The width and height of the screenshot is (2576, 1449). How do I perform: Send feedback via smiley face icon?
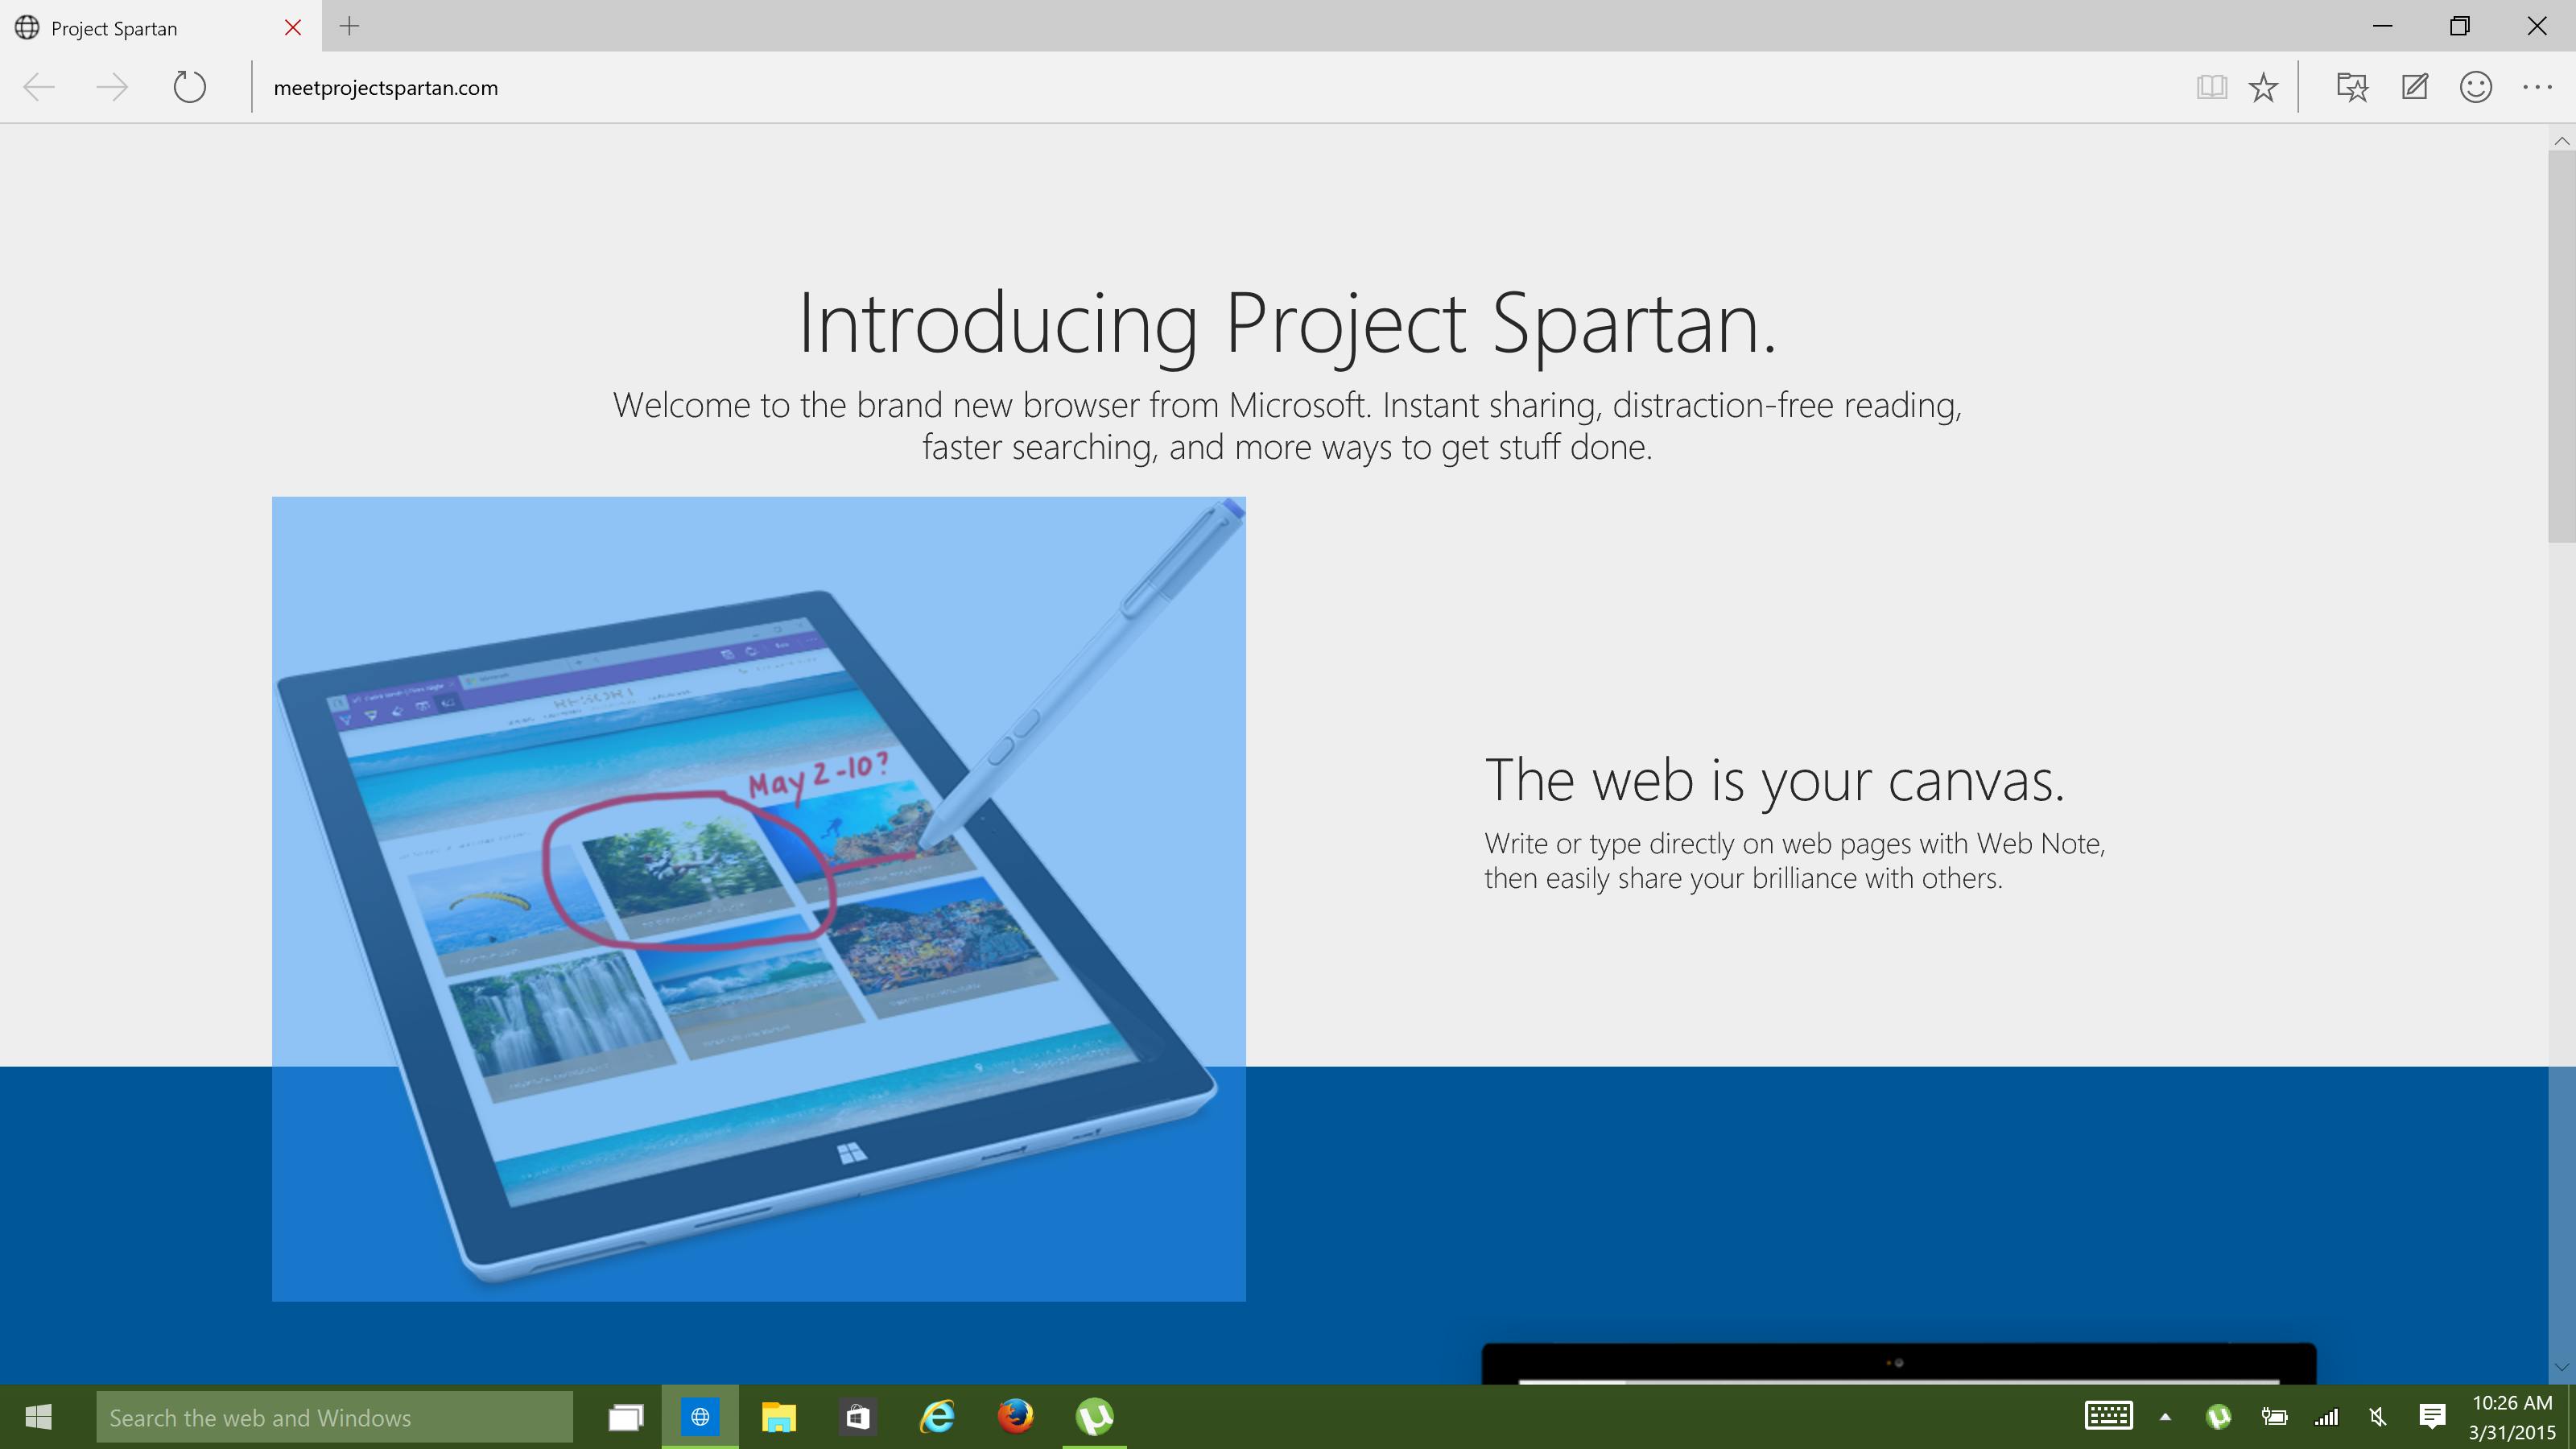click(2475, 87)
